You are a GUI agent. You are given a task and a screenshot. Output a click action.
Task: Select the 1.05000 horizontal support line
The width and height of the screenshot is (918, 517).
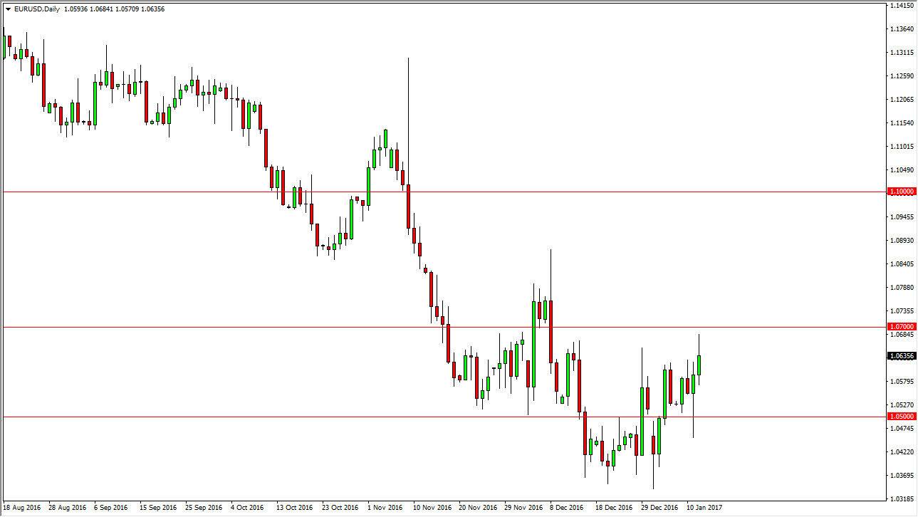tap(214, 415)
